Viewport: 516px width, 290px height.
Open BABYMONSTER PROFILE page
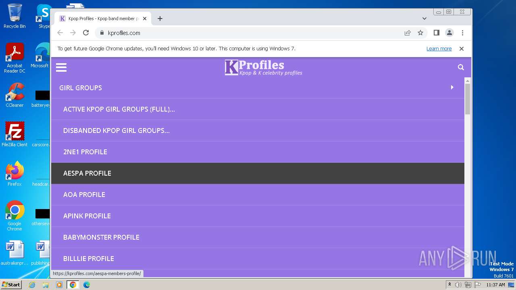click(258, 237)
